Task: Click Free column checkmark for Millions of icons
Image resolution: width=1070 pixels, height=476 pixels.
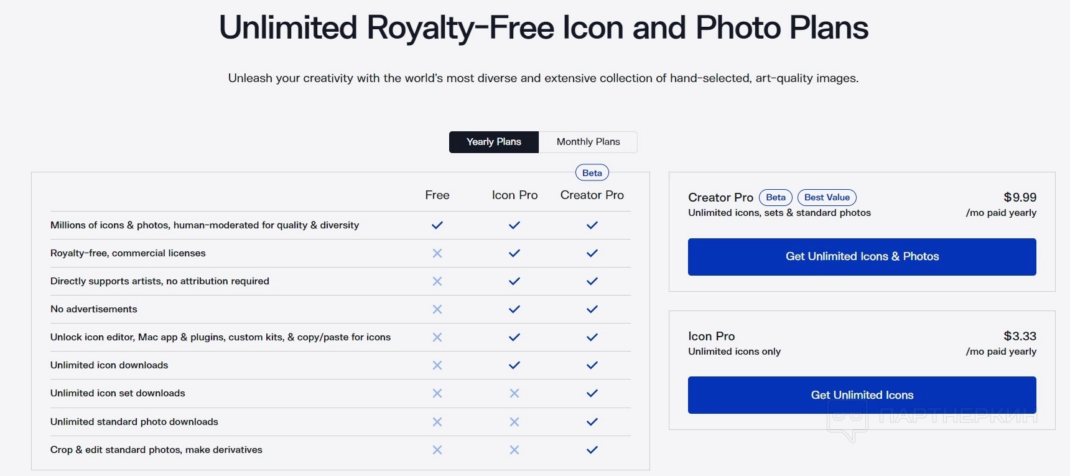Action: 437,225
